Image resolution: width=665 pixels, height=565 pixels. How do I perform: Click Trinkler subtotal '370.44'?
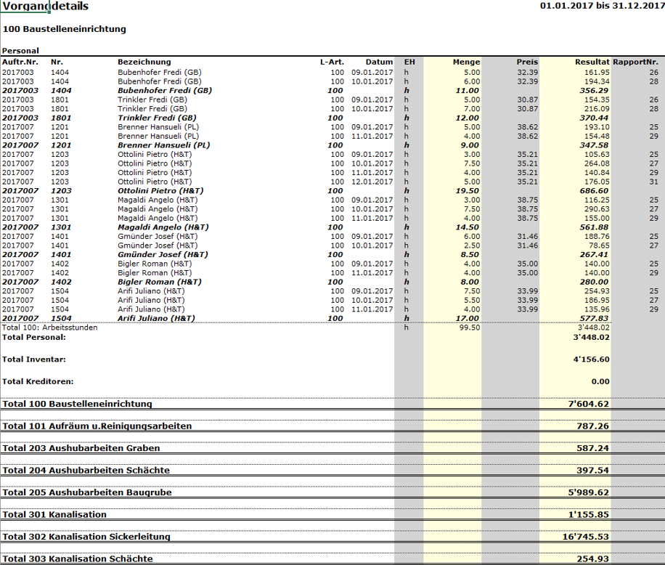tap(594, 118)
